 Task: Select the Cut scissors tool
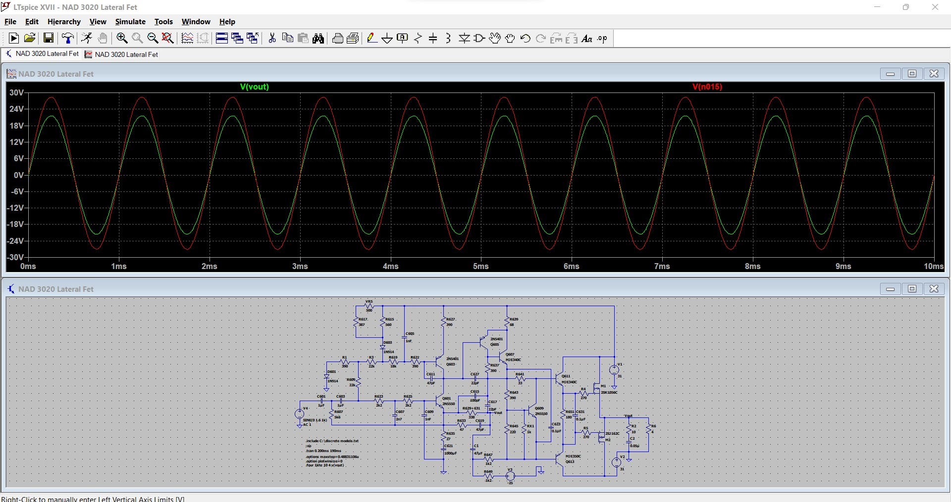click(x=272, y=38)
